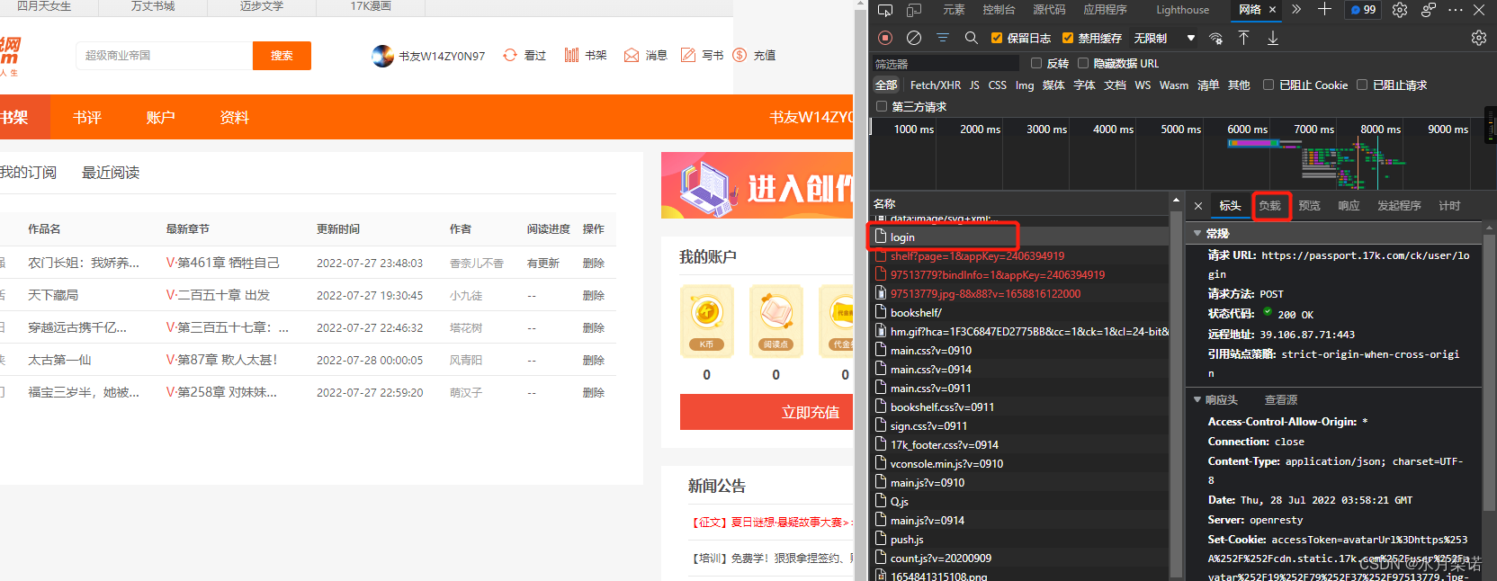Open network search with the magnifier icon
The height and width of the screenshot is (581, 1497).
tap(972, 38)
